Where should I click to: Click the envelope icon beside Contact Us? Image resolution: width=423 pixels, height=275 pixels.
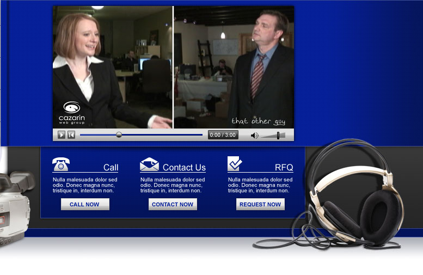(149, 164)
